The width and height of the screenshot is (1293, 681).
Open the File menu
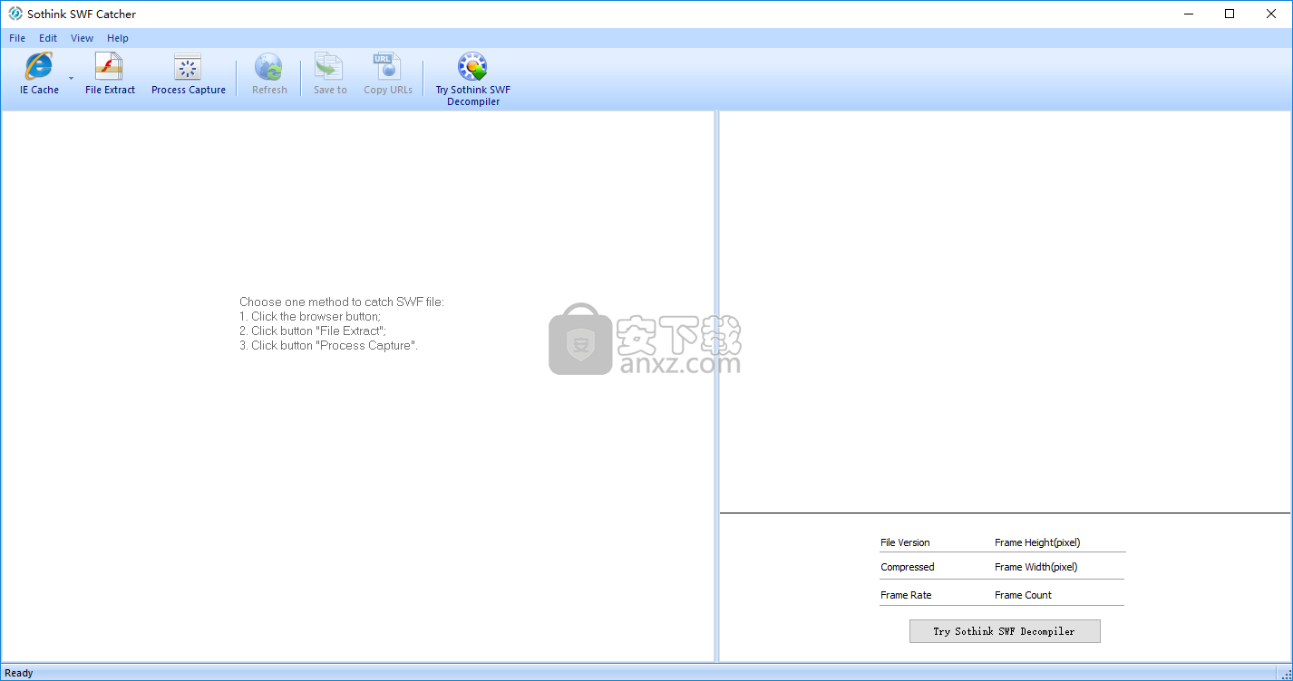point(17,38)
